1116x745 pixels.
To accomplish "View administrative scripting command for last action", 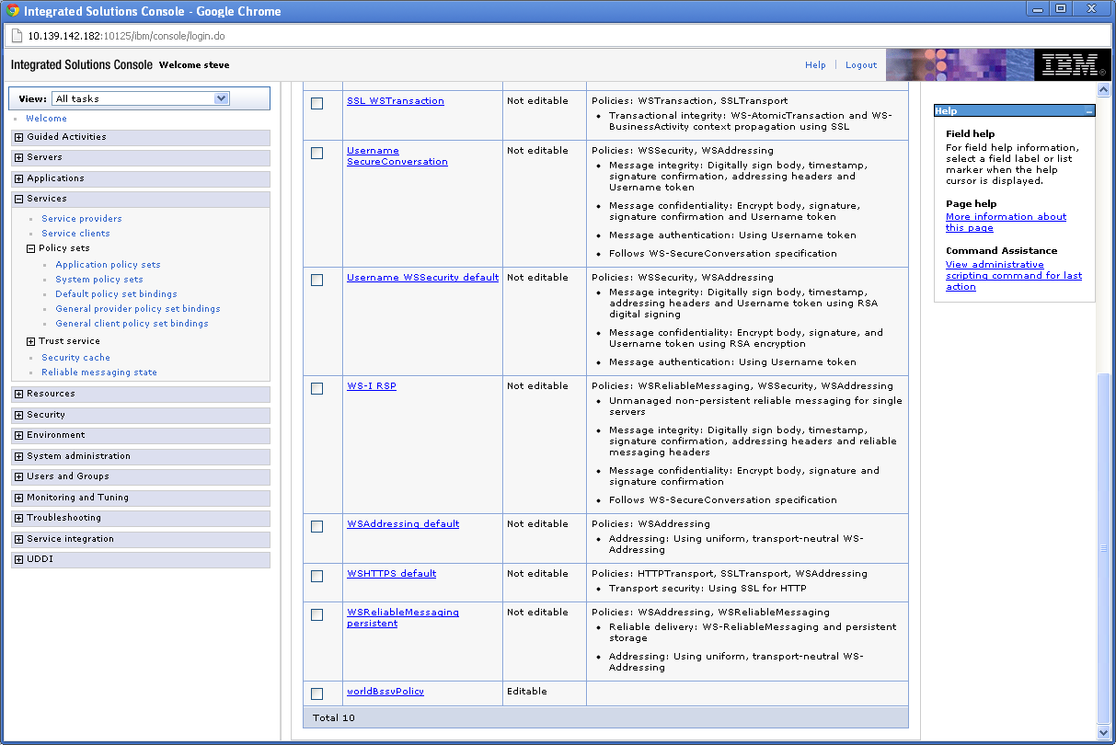I will pos(1014,276).
